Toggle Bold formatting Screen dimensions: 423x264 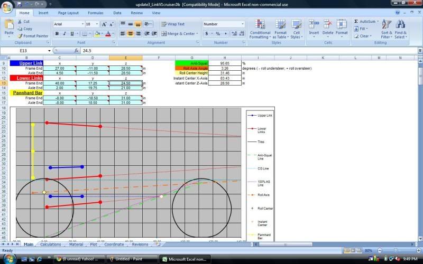coord(57,33)
